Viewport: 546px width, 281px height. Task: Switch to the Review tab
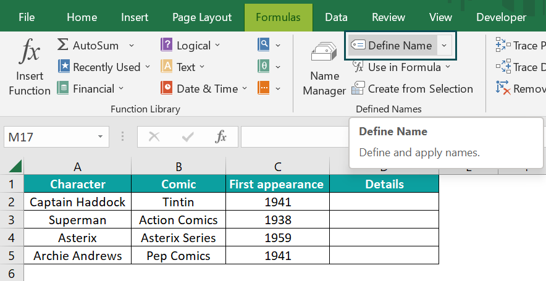coord(388,17)
